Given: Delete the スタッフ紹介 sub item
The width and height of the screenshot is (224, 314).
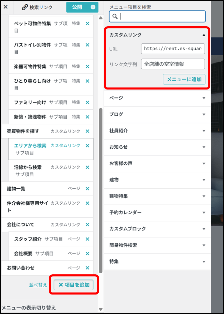Looking at the screenshot, I should point(87,239).
